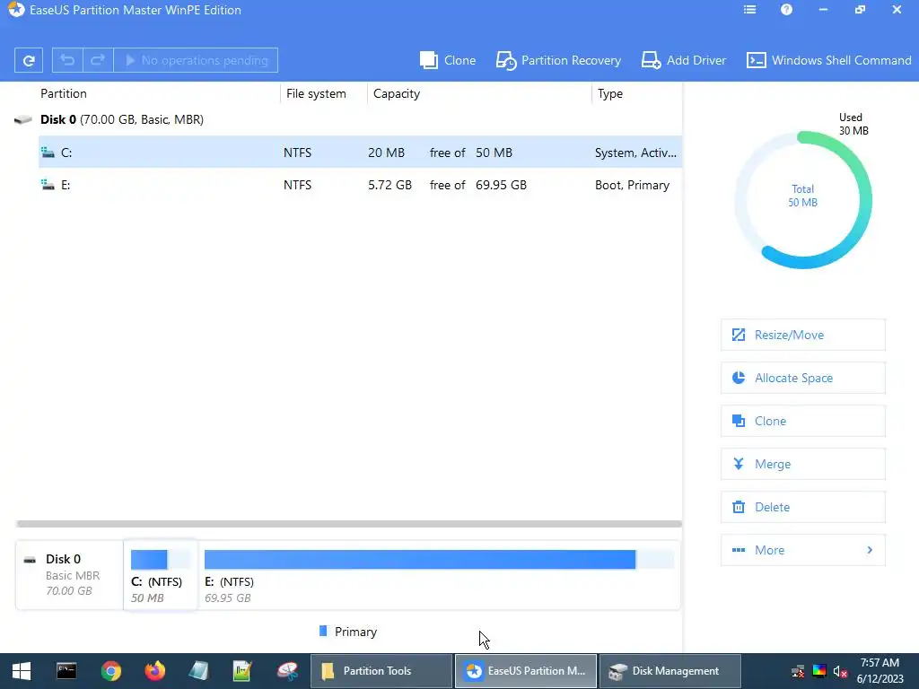919x689 pixels.
Task: Sort by Partition column header
Action: point(64,93)
